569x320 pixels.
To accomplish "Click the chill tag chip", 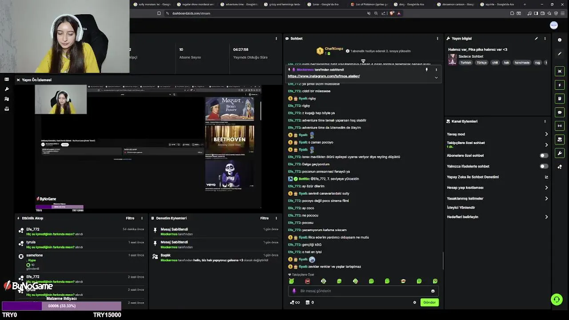I will coord(495,63).
